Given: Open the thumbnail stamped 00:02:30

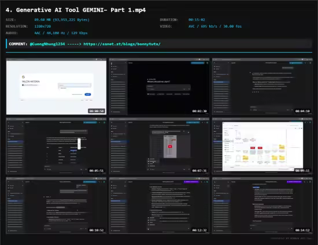Looking at the screenshot, I should tap(159, 87).
